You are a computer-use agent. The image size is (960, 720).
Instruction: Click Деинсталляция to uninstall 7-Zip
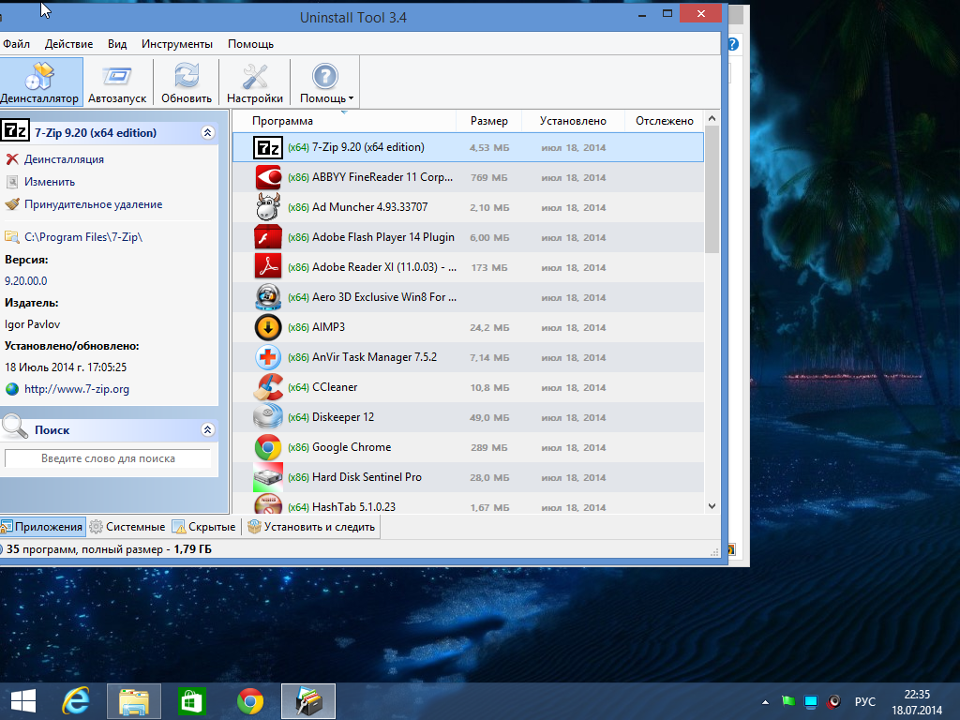pyautogui.click(x=64, y=159)
